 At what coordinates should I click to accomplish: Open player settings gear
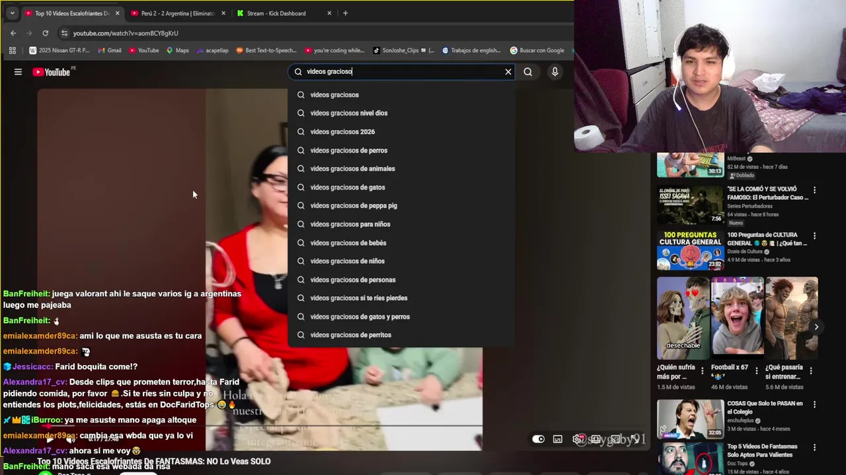coord(578,439)
